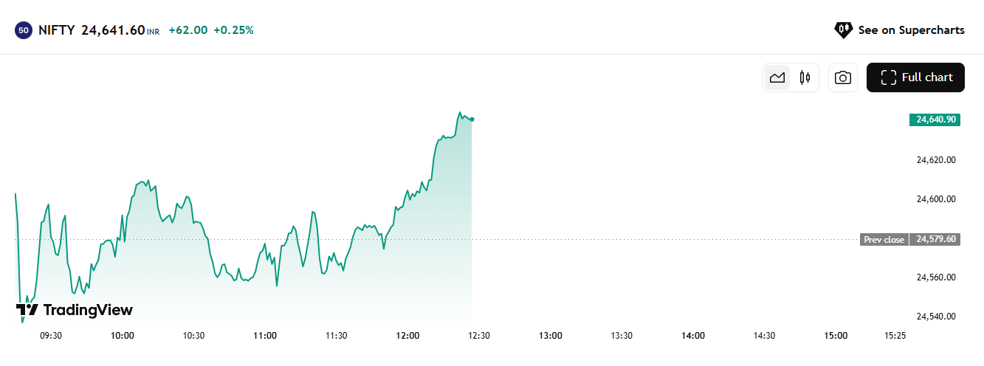Take a chart snapshot with camera icon
Viewport: 984px width, 366px height.
pyautogui.click(x=843, y=77)
